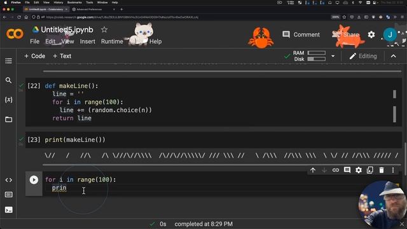The height and width of the screenshot is (229, 407).
Task: Add a new Code cell
Action: 34,56
